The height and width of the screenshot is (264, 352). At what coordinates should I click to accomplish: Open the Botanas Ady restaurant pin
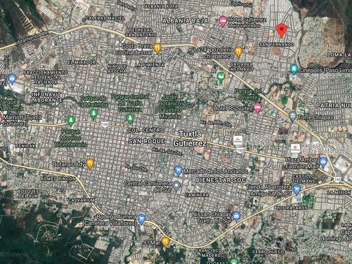coord(90,164)
